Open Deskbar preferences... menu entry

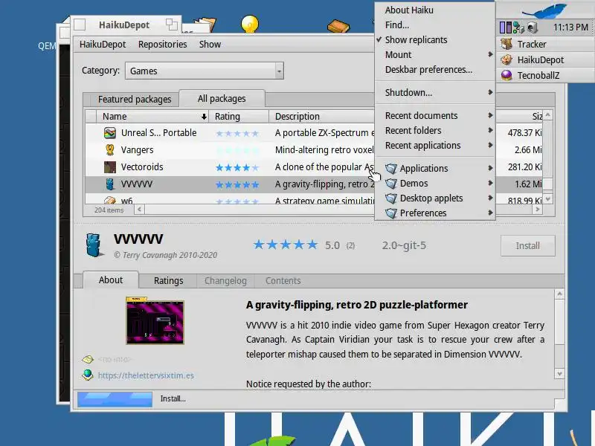(435, 70)
